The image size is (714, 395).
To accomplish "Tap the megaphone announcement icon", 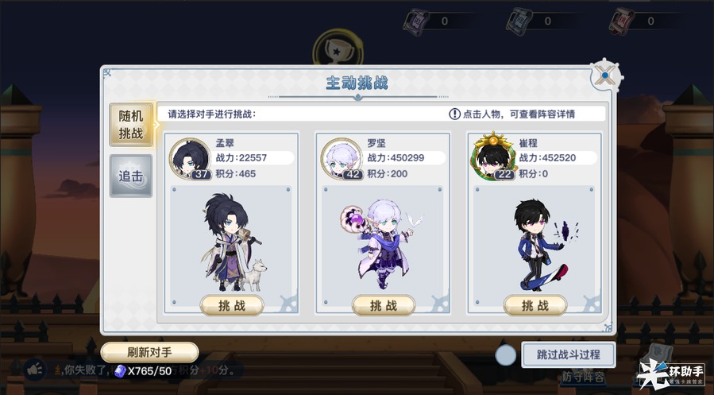I will pyautogui.click(x=35, y=370).
